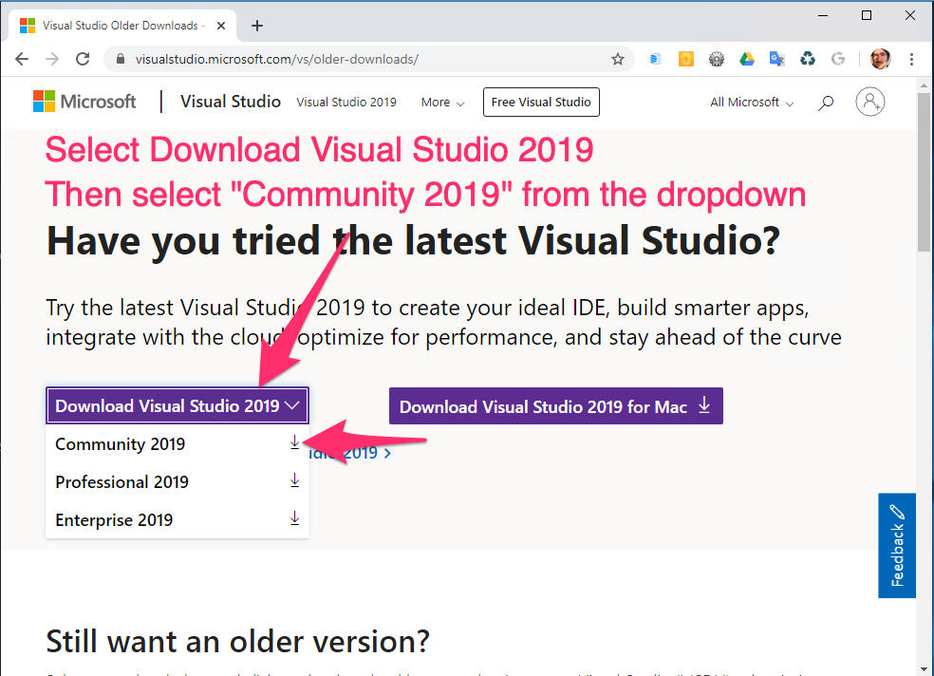Screen dimensions: 934x676
Task: Click the browser forward arrow
Action: click(52, 59)
